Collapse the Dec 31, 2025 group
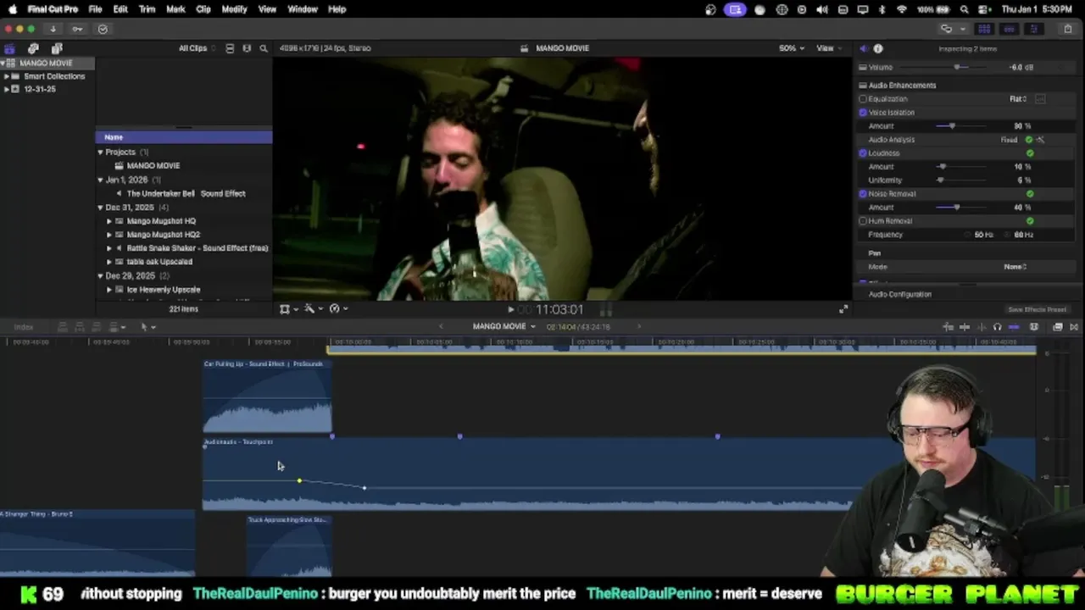Image resolution: width=1085 pixels, height=610 pixels. tap(100, 208)
